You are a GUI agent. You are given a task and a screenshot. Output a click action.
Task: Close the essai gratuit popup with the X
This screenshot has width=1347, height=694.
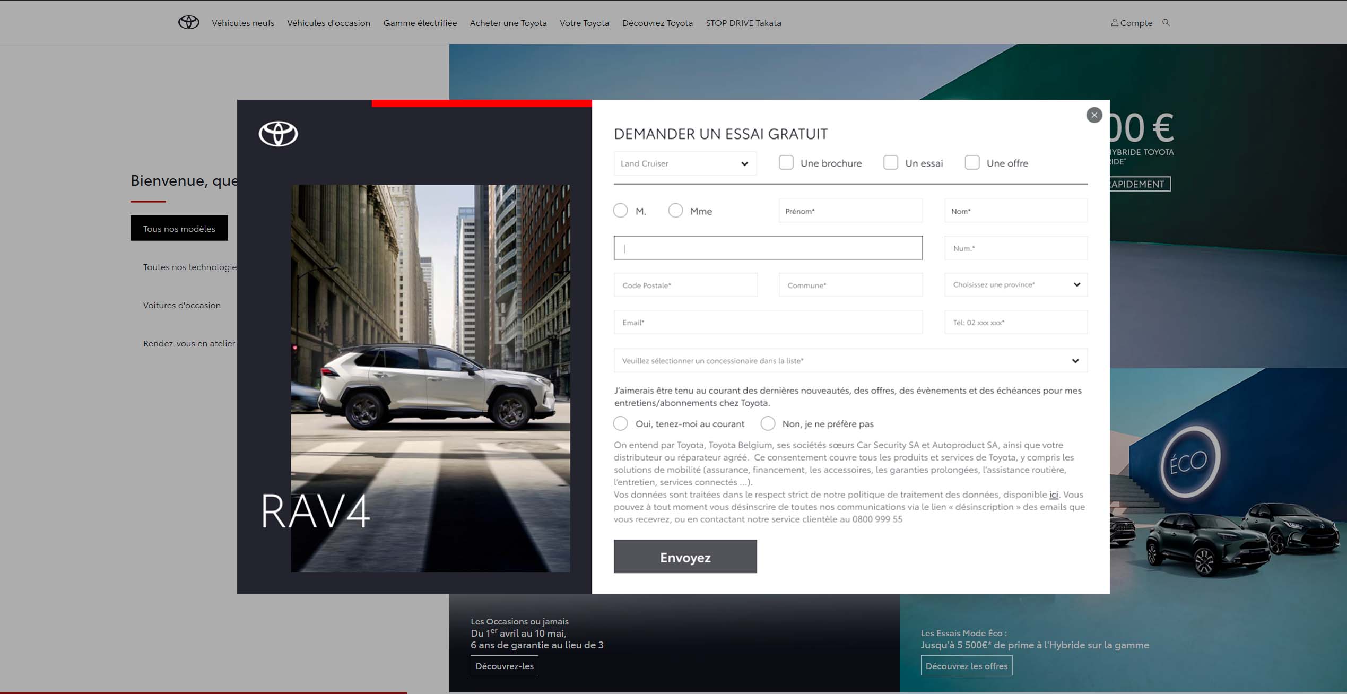tap(1094, 115)
